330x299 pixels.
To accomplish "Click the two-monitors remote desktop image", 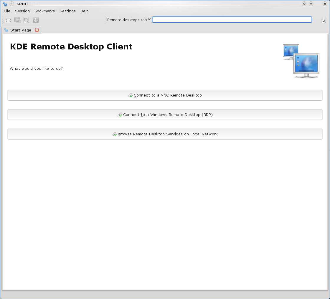I will point(301,61).
